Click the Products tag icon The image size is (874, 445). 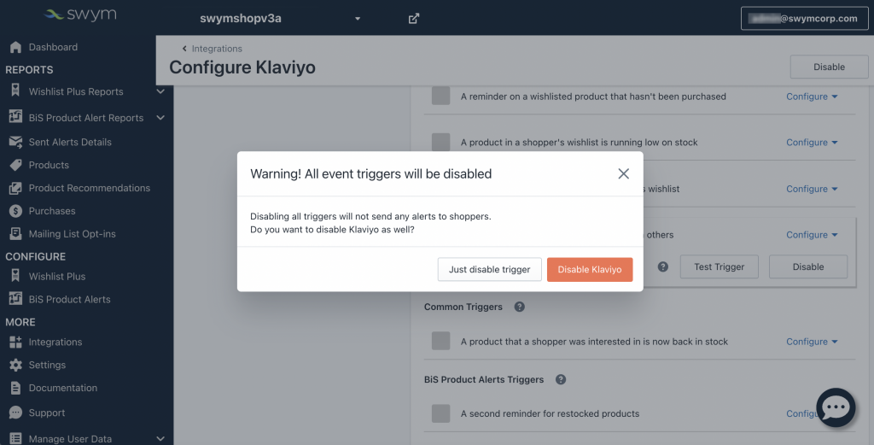point(15,165)
